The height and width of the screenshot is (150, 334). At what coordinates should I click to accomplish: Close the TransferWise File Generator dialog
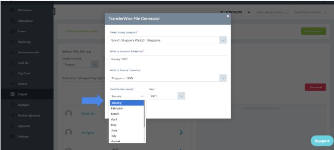tap(228, 16)
